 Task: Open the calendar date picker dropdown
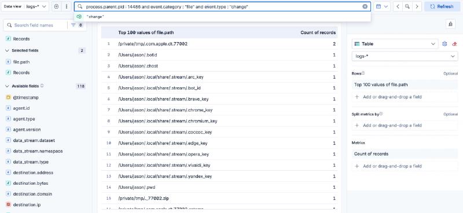(382, 6)
